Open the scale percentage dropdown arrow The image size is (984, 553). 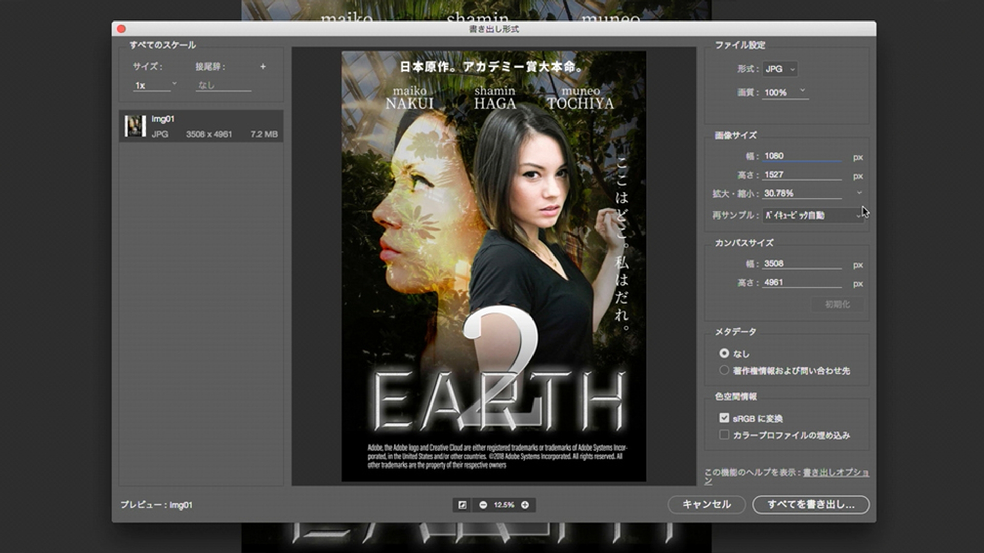[x=859, y=193]
